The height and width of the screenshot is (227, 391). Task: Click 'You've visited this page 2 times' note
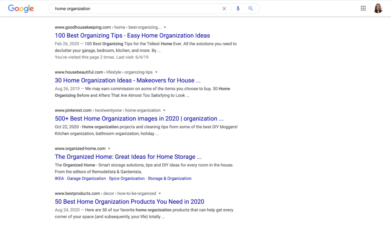(x=102, y=57)
